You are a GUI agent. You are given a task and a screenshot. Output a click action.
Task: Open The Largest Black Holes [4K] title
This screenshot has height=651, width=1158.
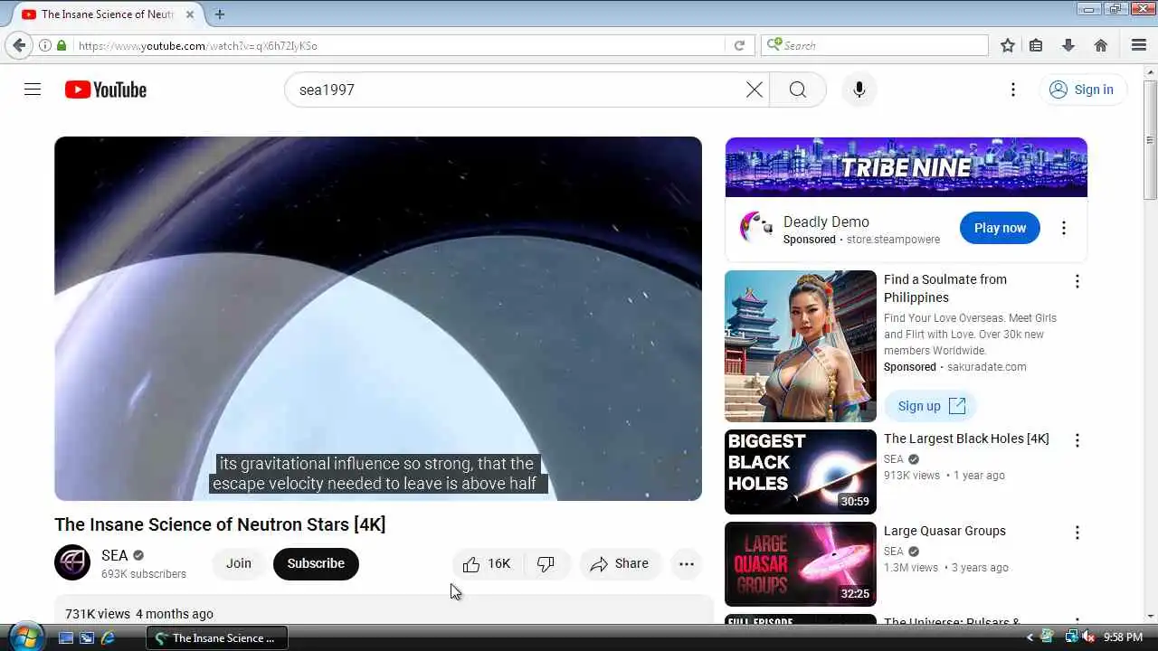point(966,439)
